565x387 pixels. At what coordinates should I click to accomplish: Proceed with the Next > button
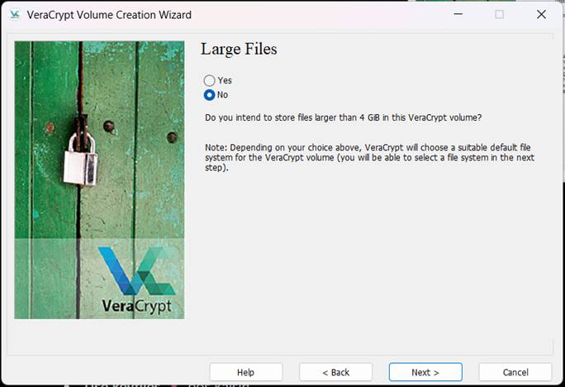[x=425, y=372]
